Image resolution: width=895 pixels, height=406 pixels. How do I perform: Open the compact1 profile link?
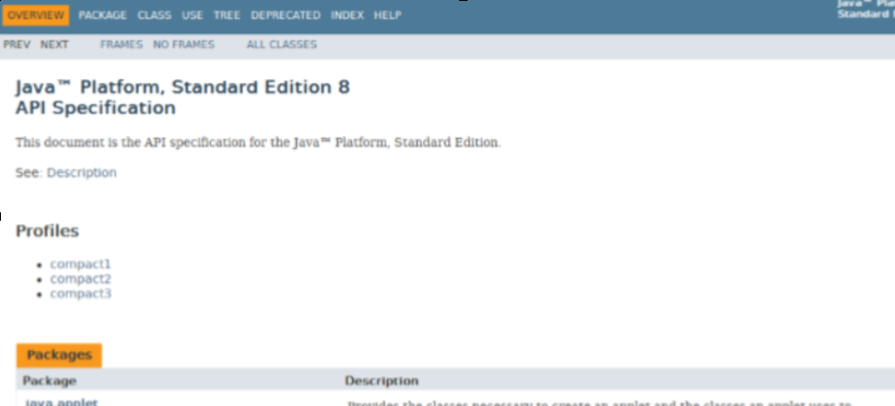(80, 264)
